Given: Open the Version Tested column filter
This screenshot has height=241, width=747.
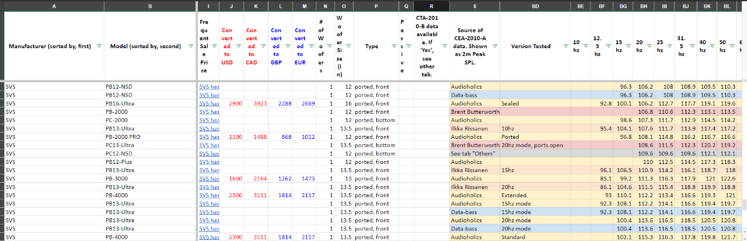Looking at the screenshot, I should [x=566, y=46].
